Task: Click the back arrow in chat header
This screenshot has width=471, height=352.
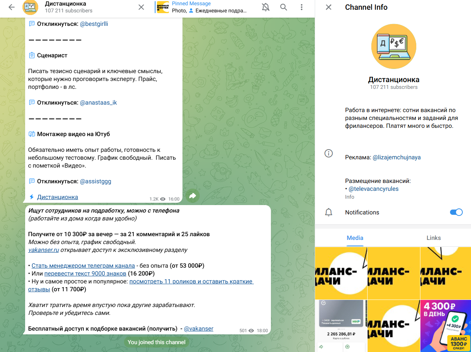Action: coord(11,7)
